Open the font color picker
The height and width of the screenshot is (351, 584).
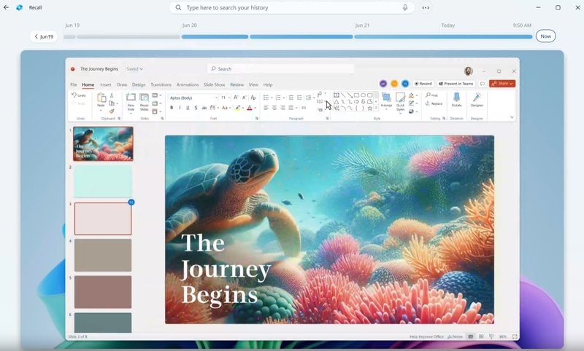tap(249, 108)
